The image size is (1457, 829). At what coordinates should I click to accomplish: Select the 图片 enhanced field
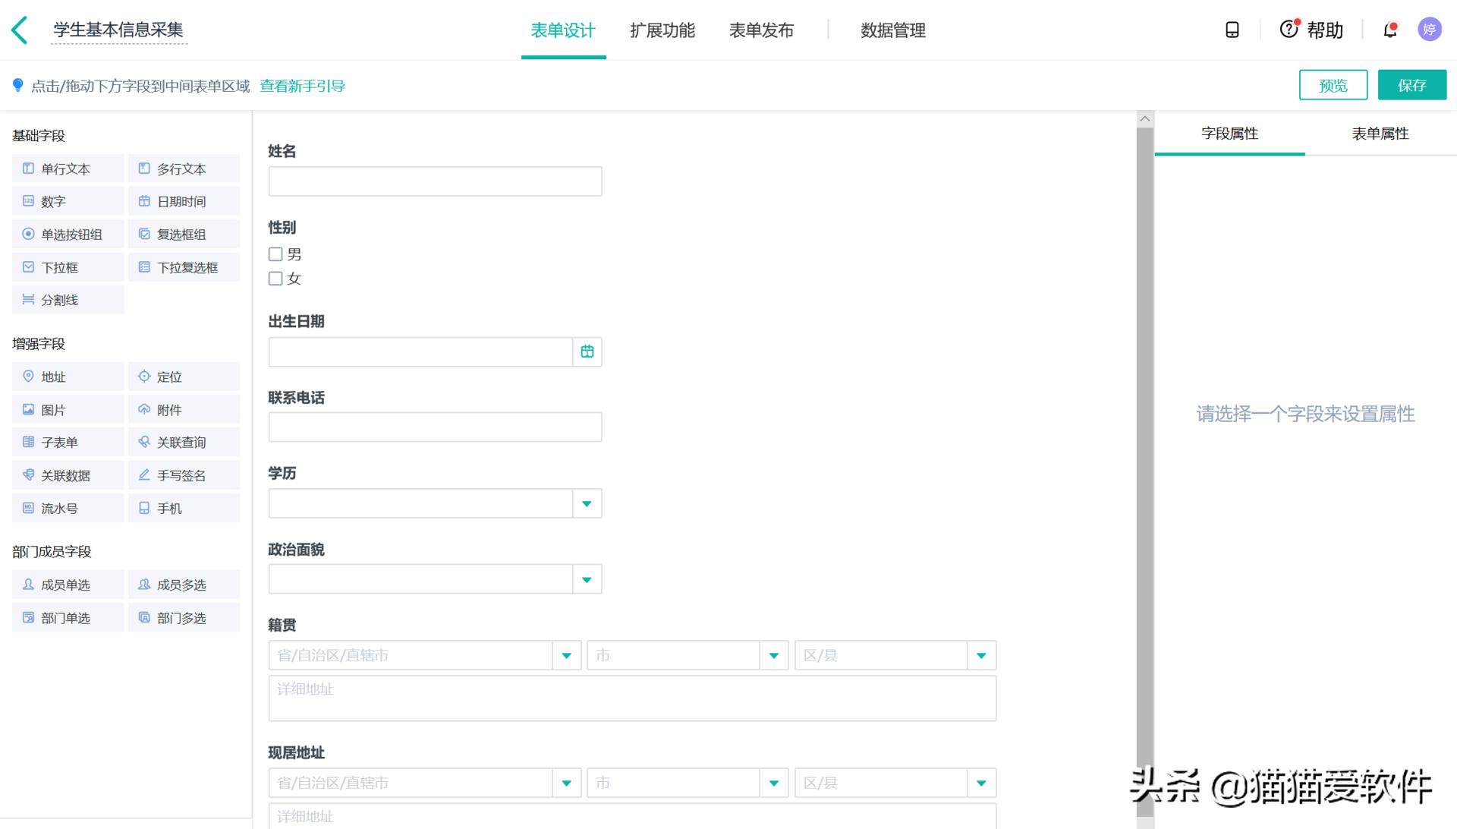pyautogui.click(x=67, y=409)
